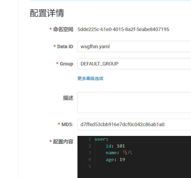Click the Data ID field wsgfhin.yaml

134,46
